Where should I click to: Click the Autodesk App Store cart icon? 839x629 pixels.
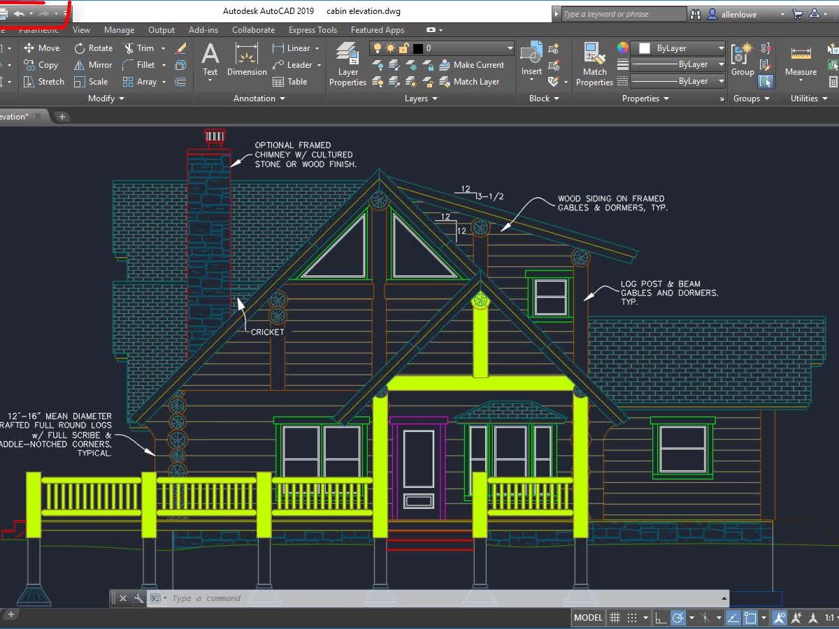pos(797,14)
